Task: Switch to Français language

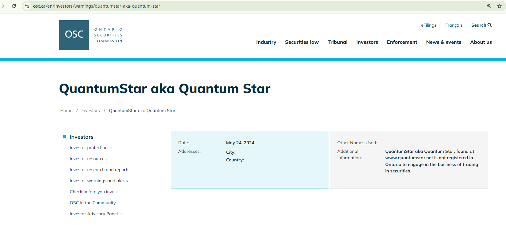Action: pyautogui.click(x=454, y=25)
